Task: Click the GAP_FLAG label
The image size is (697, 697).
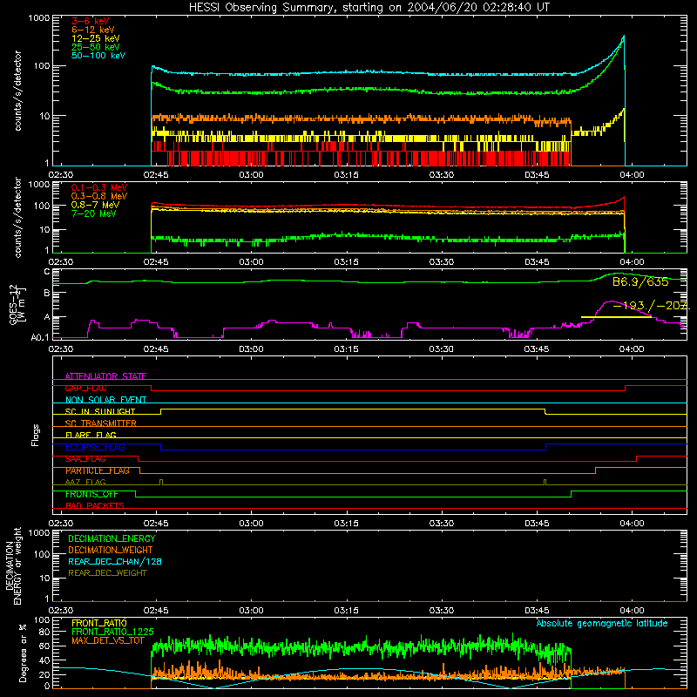Action: point(85,388)
